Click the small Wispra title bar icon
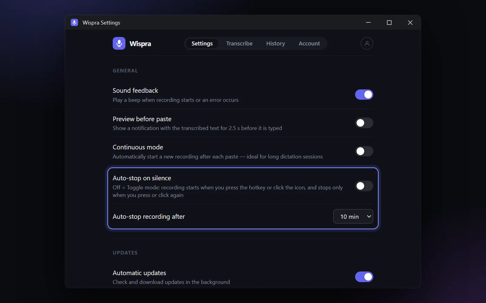Viewport: 486px width, 303px height. point(74,22)
